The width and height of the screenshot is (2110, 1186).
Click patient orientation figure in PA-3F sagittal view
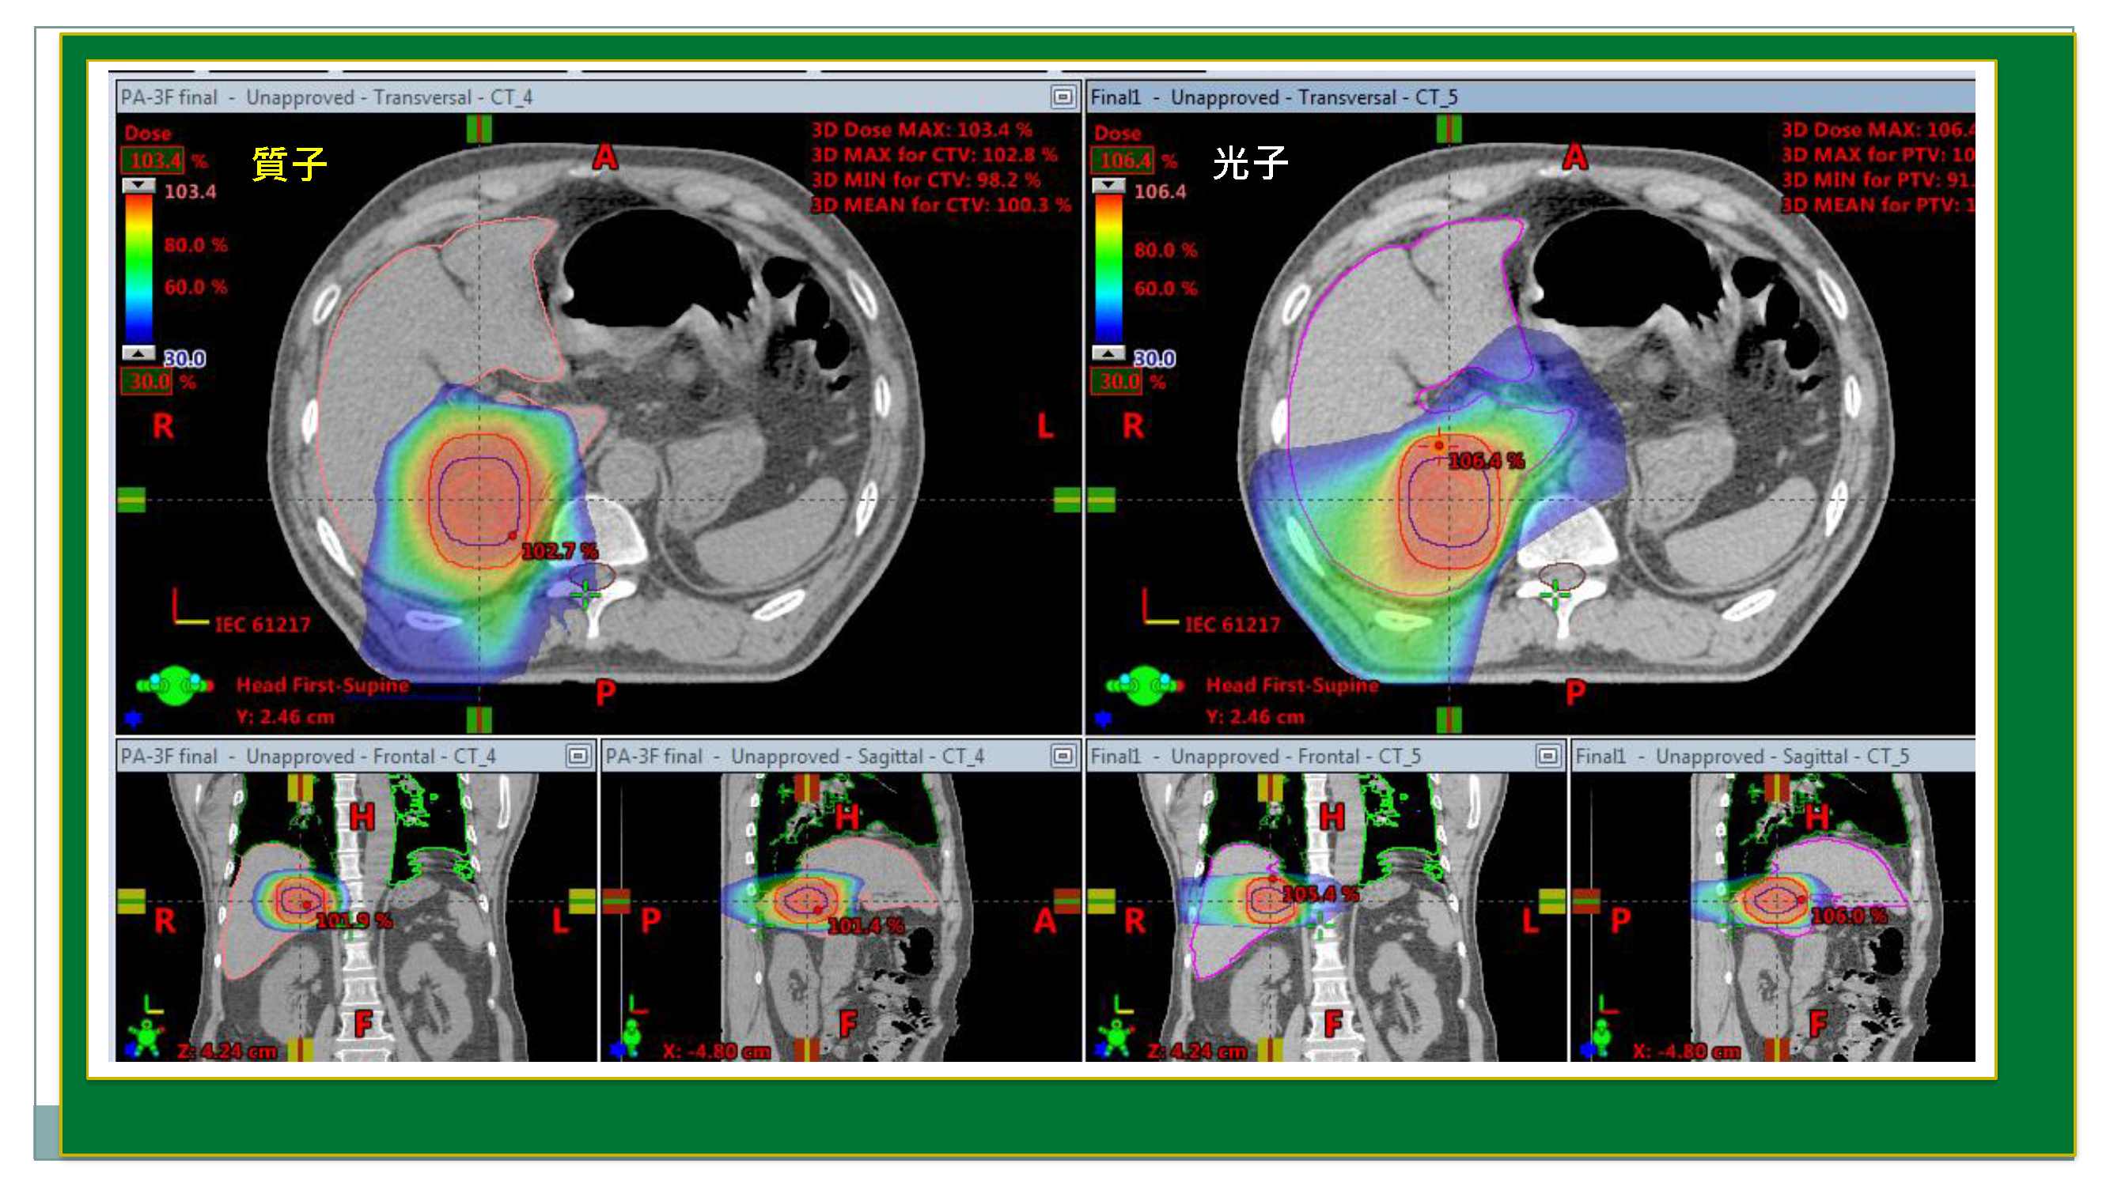tap(631, 1037)
